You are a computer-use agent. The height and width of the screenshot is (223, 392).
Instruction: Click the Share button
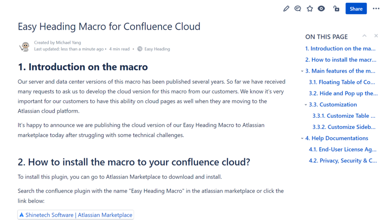point(356,9)
